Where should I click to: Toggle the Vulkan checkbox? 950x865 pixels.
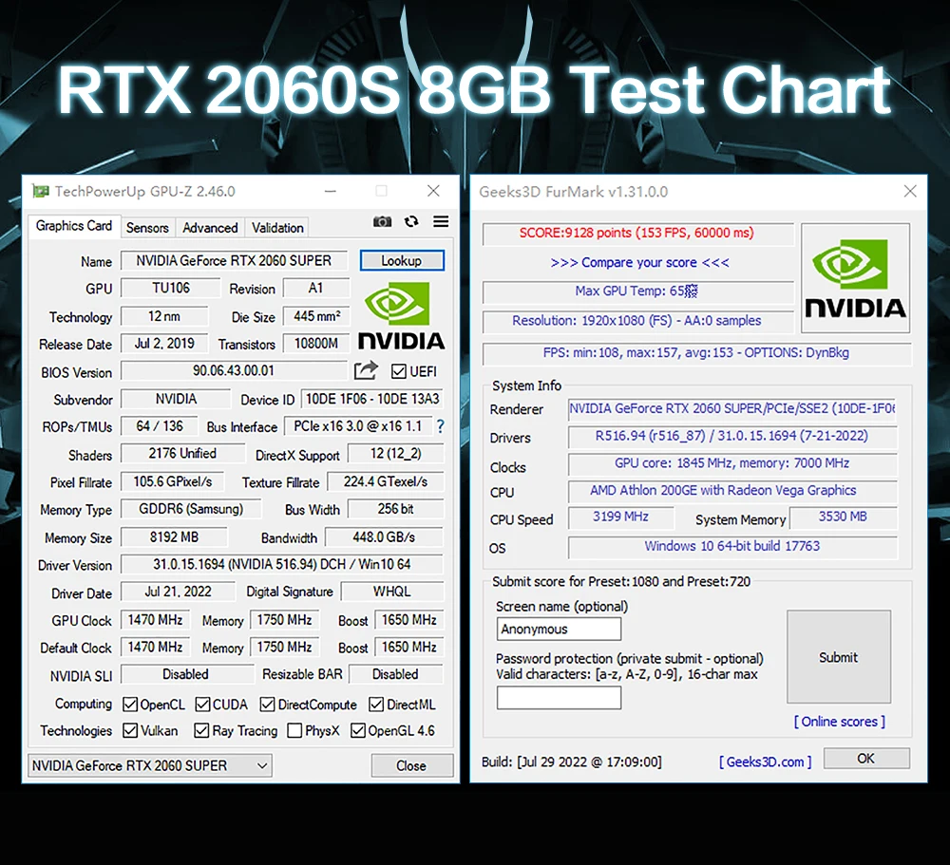129,730
